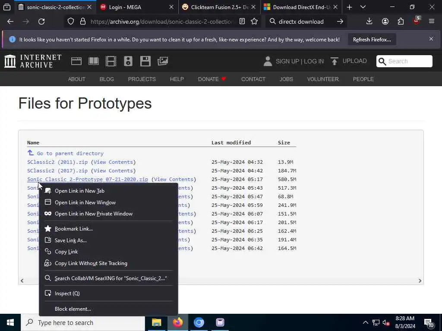The width and height of the screenshot is (442, 331).
Task: Click the Refresh Firefox button
Action: coord(372,40)
